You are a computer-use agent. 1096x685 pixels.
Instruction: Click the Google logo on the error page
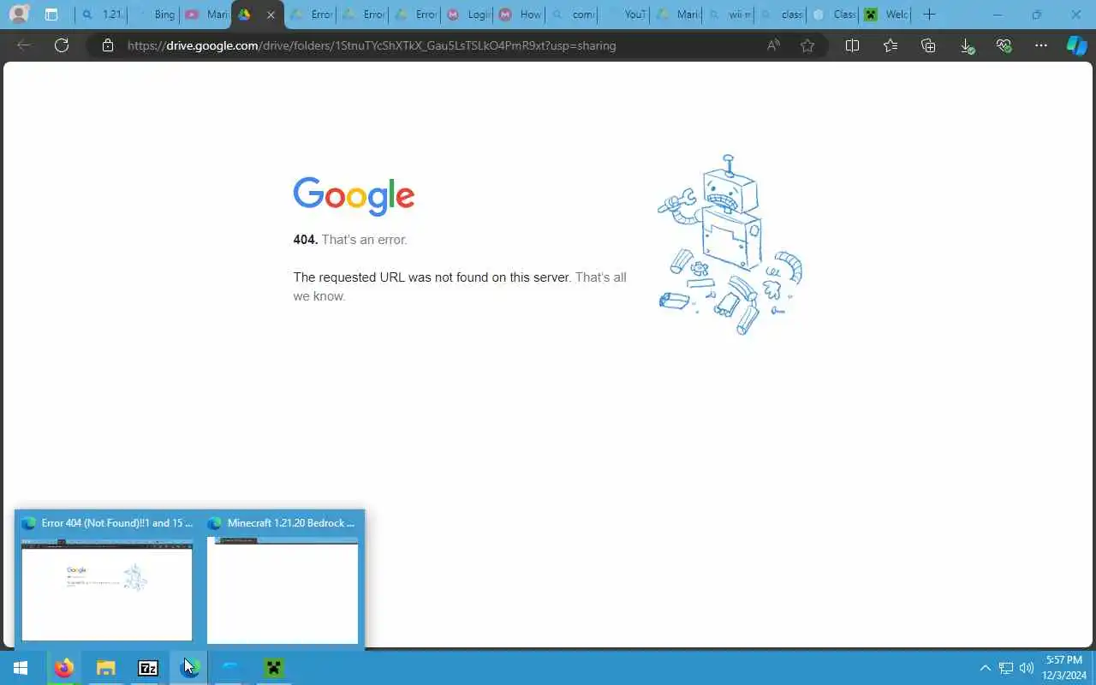click(x=354, y=196)
